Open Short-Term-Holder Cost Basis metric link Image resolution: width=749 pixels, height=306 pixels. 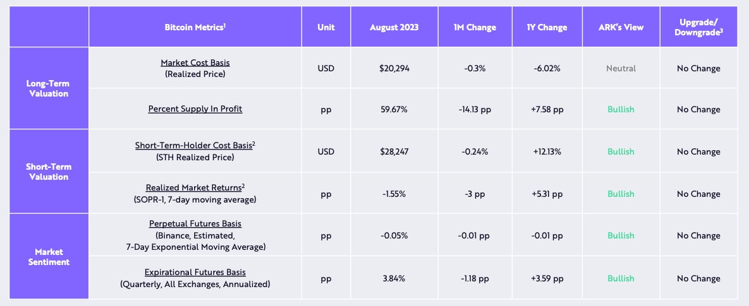point(195,146)
